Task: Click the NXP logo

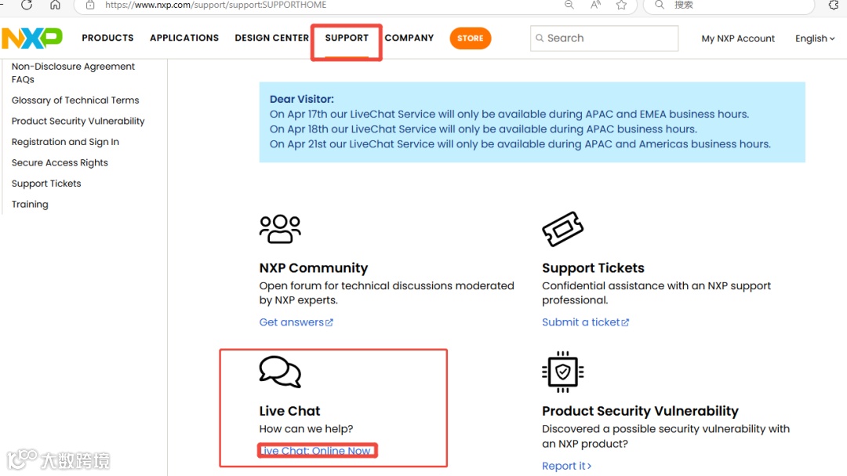Action: 32,38
